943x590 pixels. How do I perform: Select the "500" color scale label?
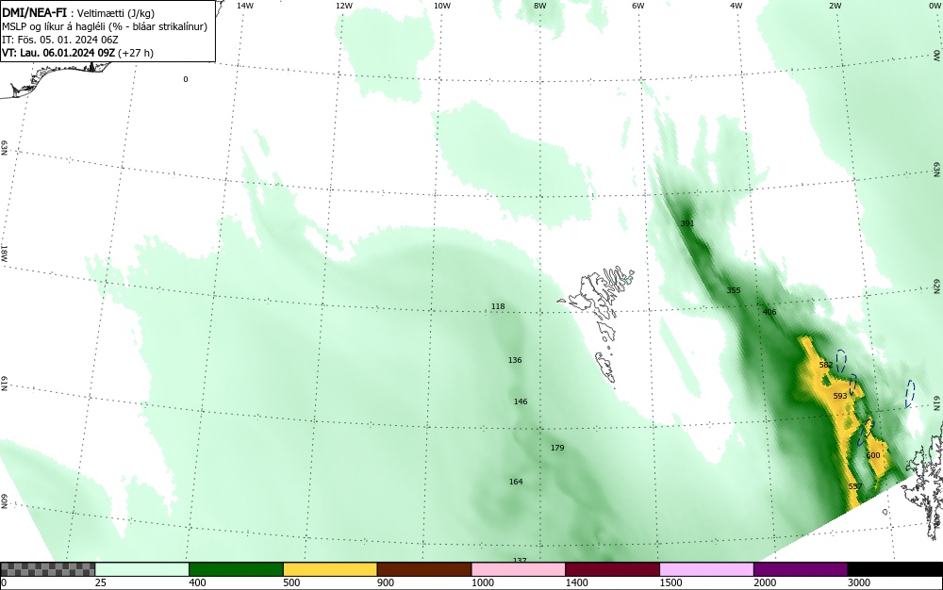coord(291,582)
